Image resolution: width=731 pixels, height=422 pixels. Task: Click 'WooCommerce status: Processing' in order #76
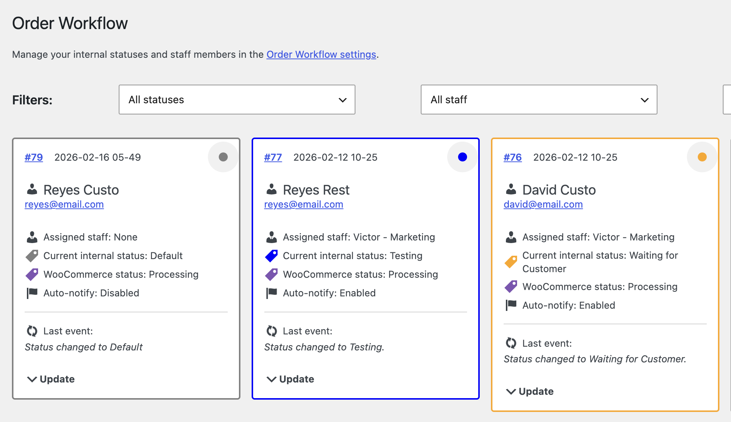point(600,287)
